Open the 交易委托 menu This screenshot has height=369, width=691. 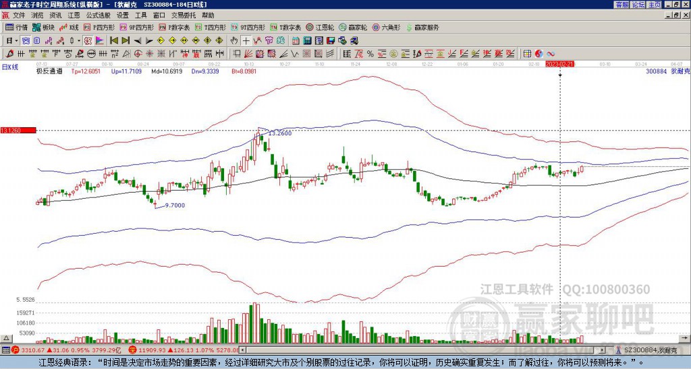pyautogui.click(x=184, y=15)
